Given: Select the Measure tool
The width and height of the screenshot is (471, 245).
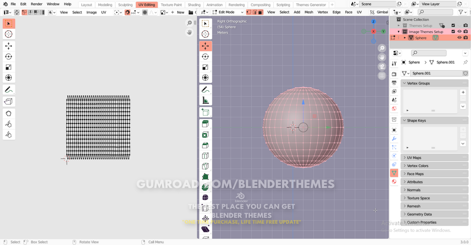Looking at the screenshot, I should (x=205, y=100).
